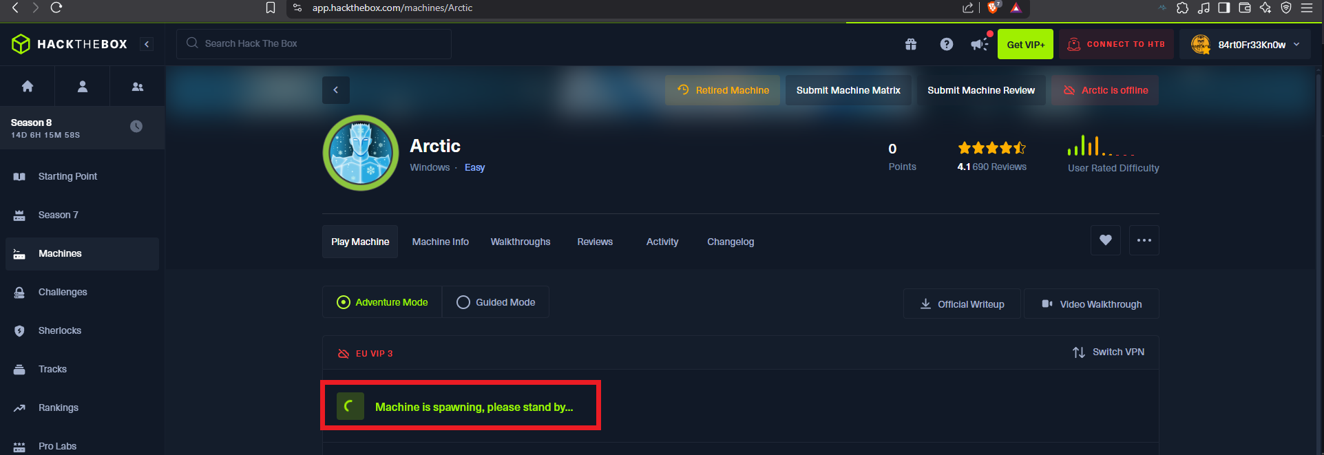Open Season 7 in the sidebar
This screenshot has height=455, width=1324.
point(82,215)
